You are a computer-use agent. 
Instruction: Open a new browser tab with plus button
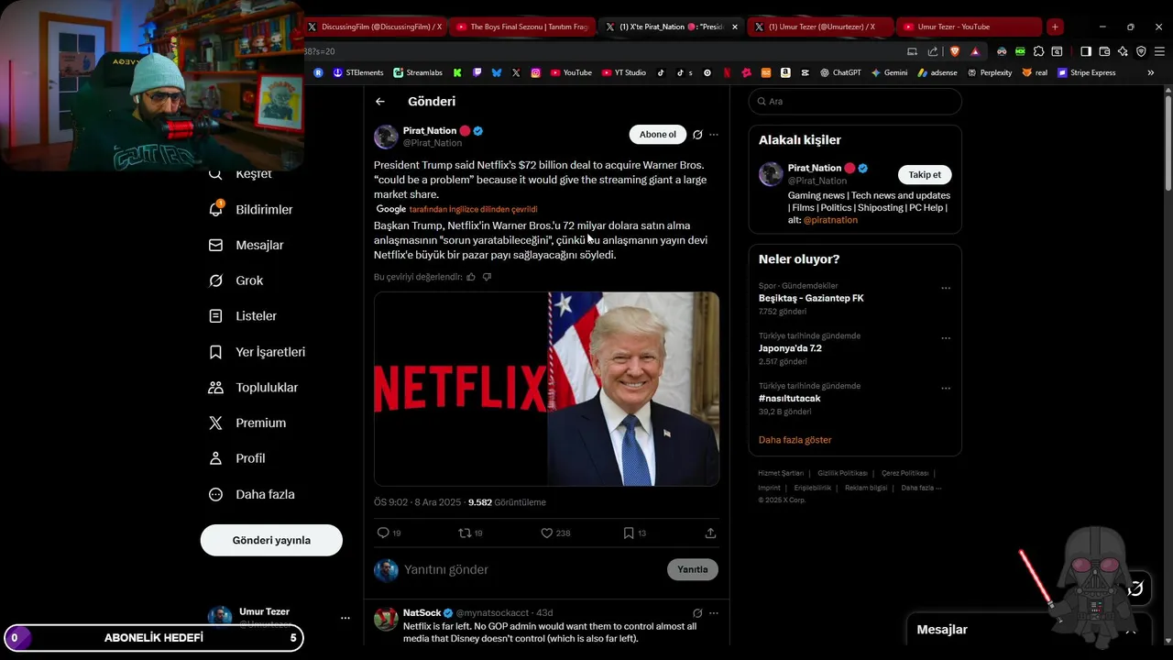pos(1055,27)
